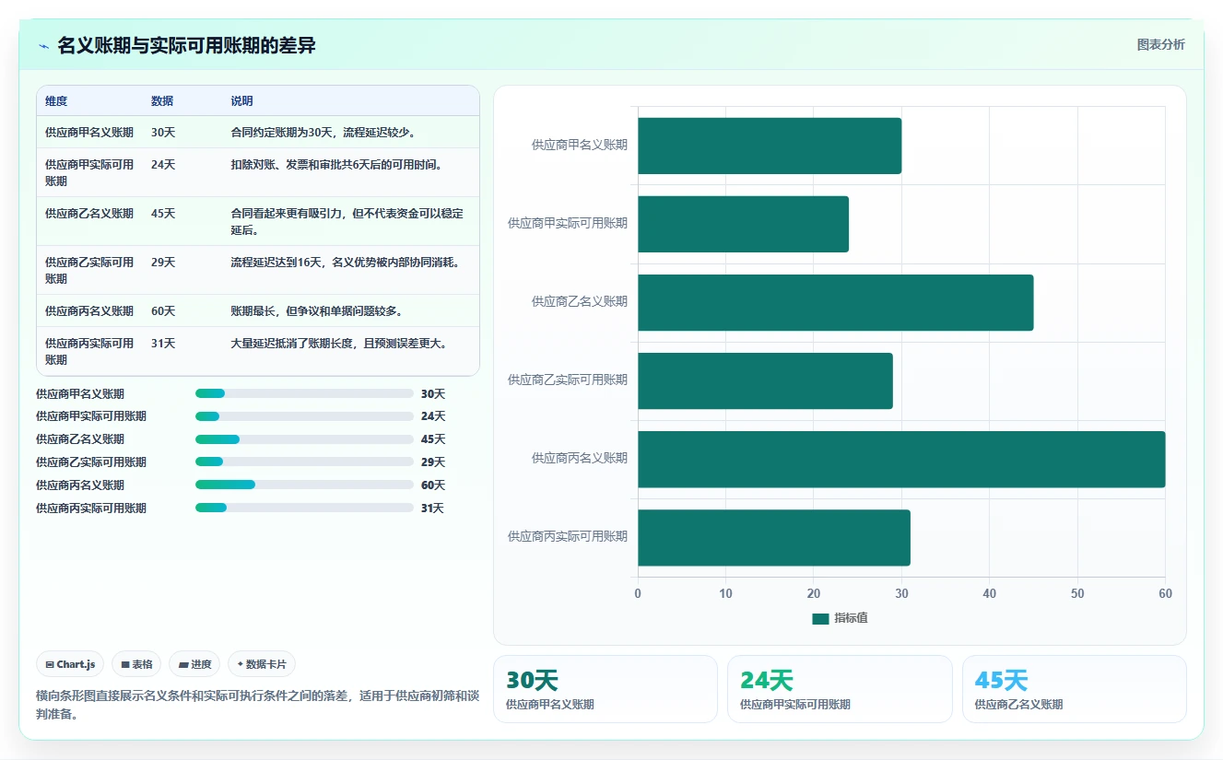Select table cell 供应商甲名义账期
Screen dimensions: 1223x760
coord(89,133)
